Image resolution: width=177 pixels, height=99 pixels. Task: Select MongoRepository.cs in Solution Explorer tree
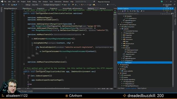coord(132,86)
